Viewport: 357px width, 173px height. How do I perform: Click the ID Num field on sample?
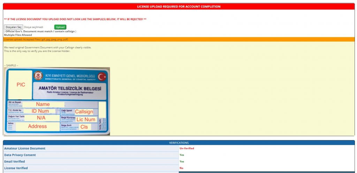(x=40, y=111)
